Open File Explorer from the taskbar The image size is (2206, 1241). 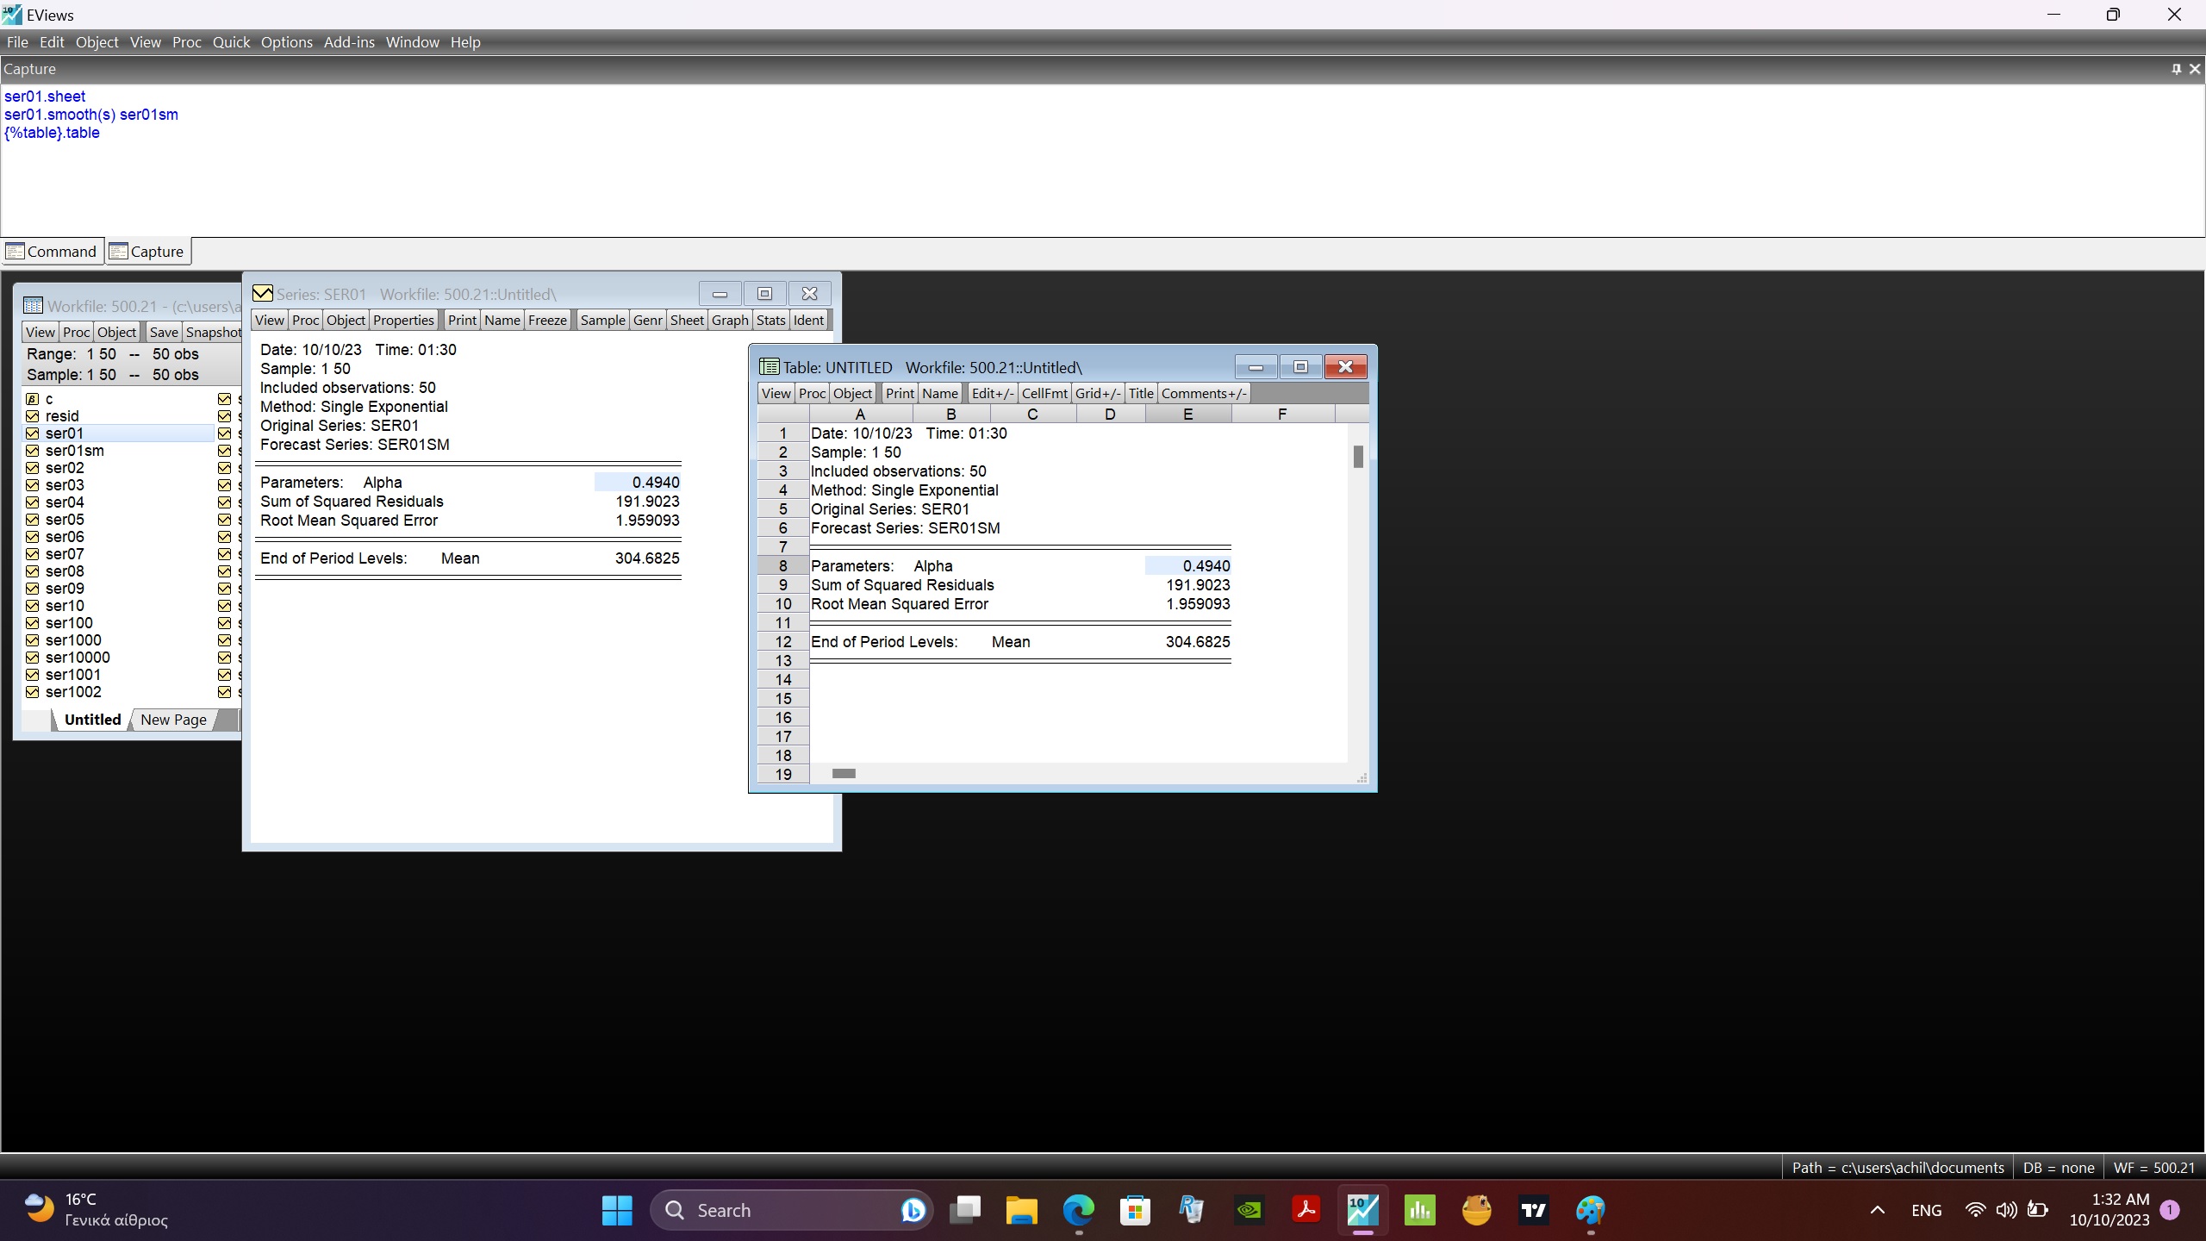coord(1021,1210)
